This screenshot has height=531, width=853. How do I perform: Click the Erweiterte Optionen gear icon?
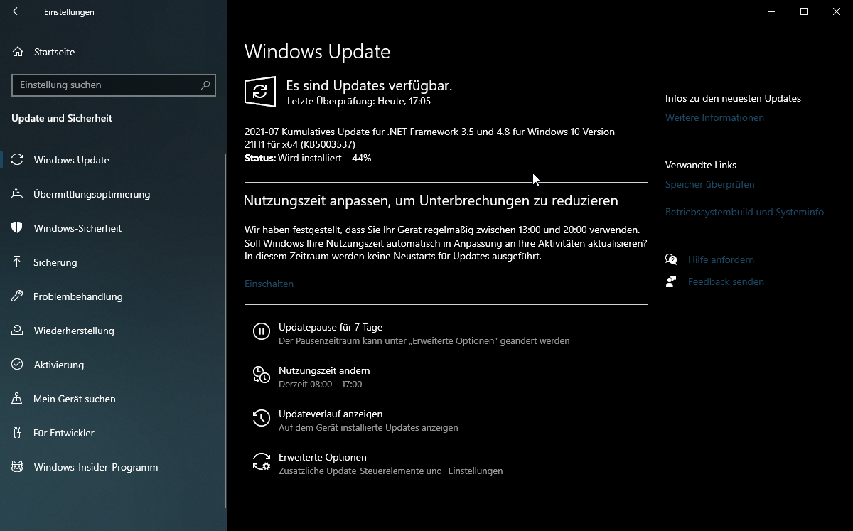261,462
